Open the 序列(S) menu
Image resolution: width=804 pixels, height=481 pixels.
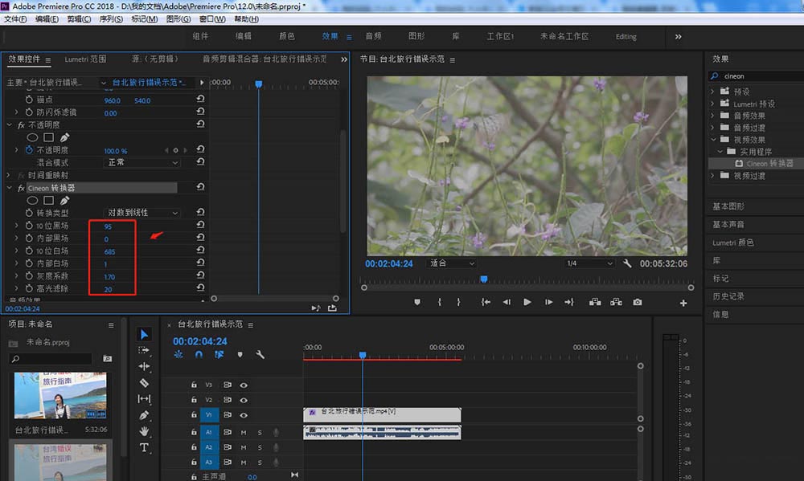point(109,18)
